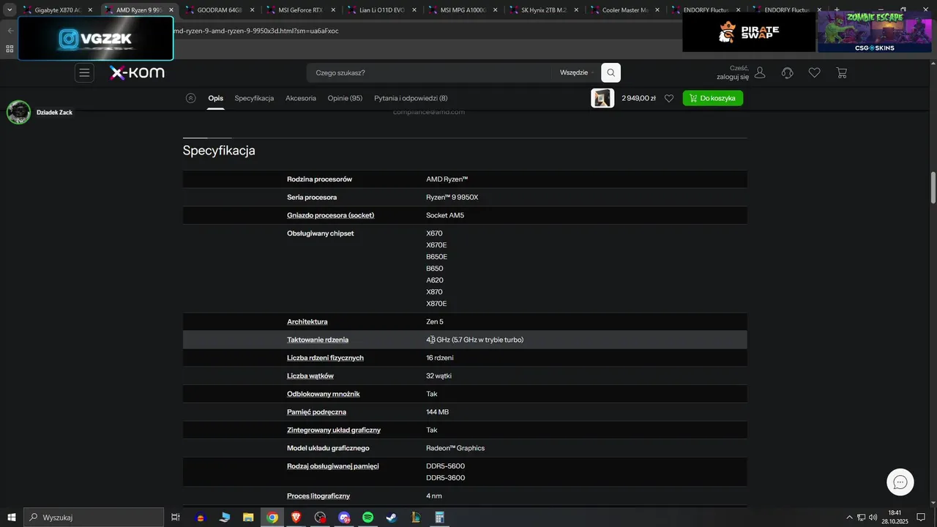Viewport: 937px width, 527px height.
Task: Open network icon in system tray
Action: click(x=861, y=517)
